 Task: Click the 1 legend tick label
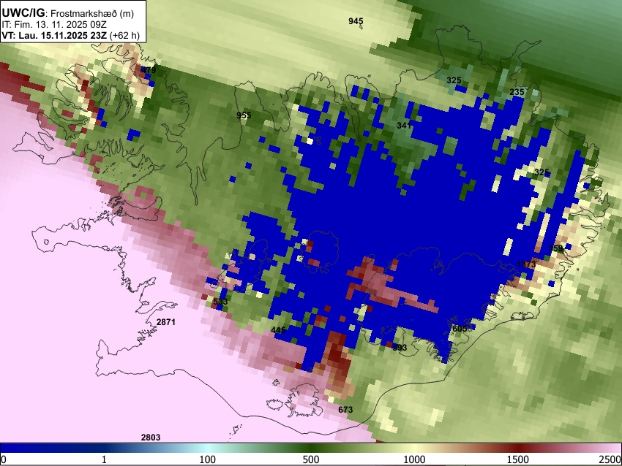click(104, 459)
